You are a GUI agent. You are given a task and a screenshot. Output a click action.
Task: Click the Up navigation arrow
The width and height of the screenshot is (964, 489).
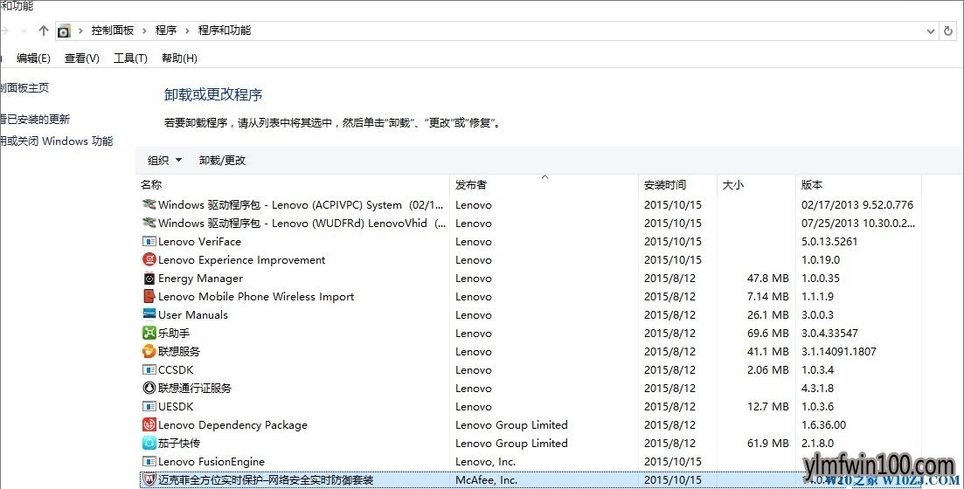coord(43,30)
